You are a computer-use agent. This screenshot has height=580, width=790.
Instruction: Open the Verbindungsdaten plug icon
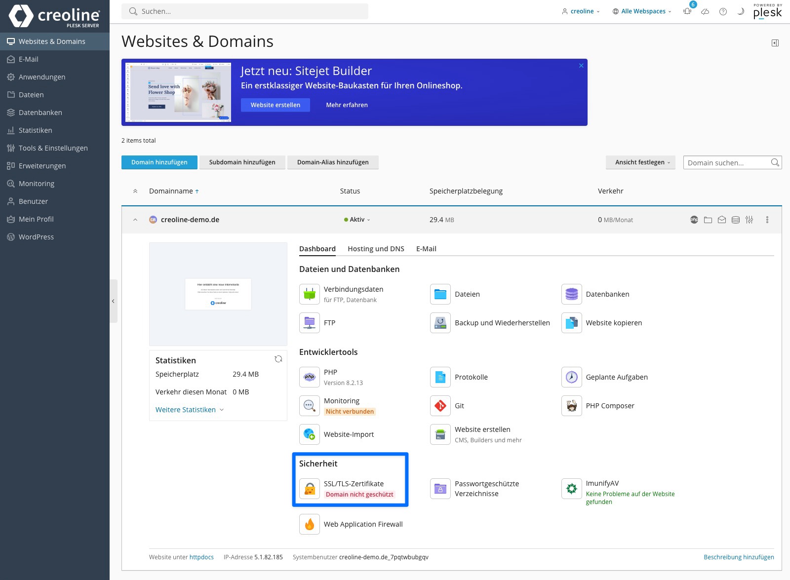coord(310,294)
